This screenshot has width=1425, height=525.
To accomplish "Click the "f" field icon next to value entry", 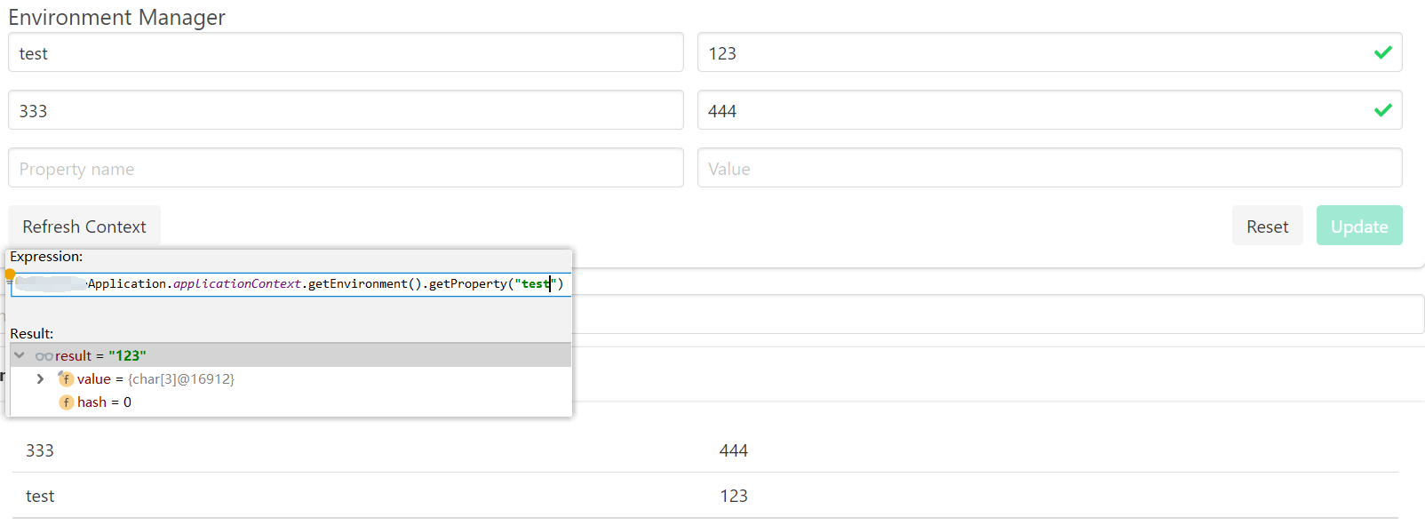I will click(66, 378).
